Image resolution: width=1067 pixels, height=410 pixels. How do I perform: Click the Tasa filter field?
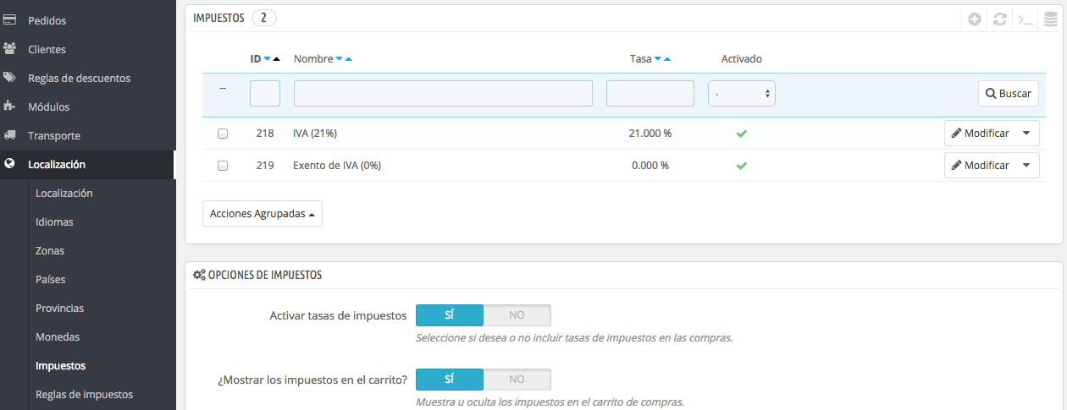tap(650, 93)
